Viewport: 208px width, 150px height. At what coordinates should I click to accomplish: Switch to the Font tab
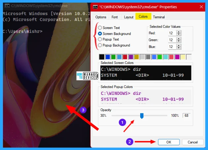tap(115, 17)
